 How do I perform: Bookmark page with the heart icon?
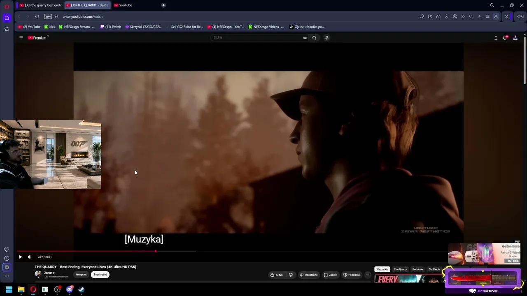[x=471, y=16]
